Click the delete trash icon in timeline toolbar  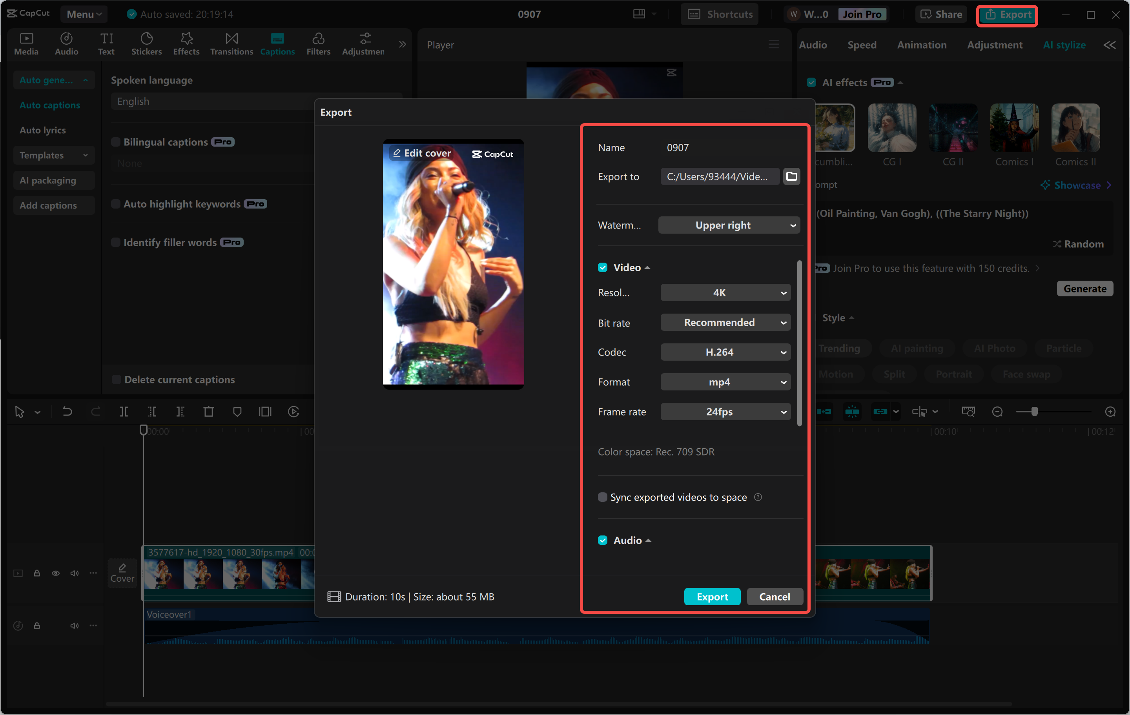209,412
